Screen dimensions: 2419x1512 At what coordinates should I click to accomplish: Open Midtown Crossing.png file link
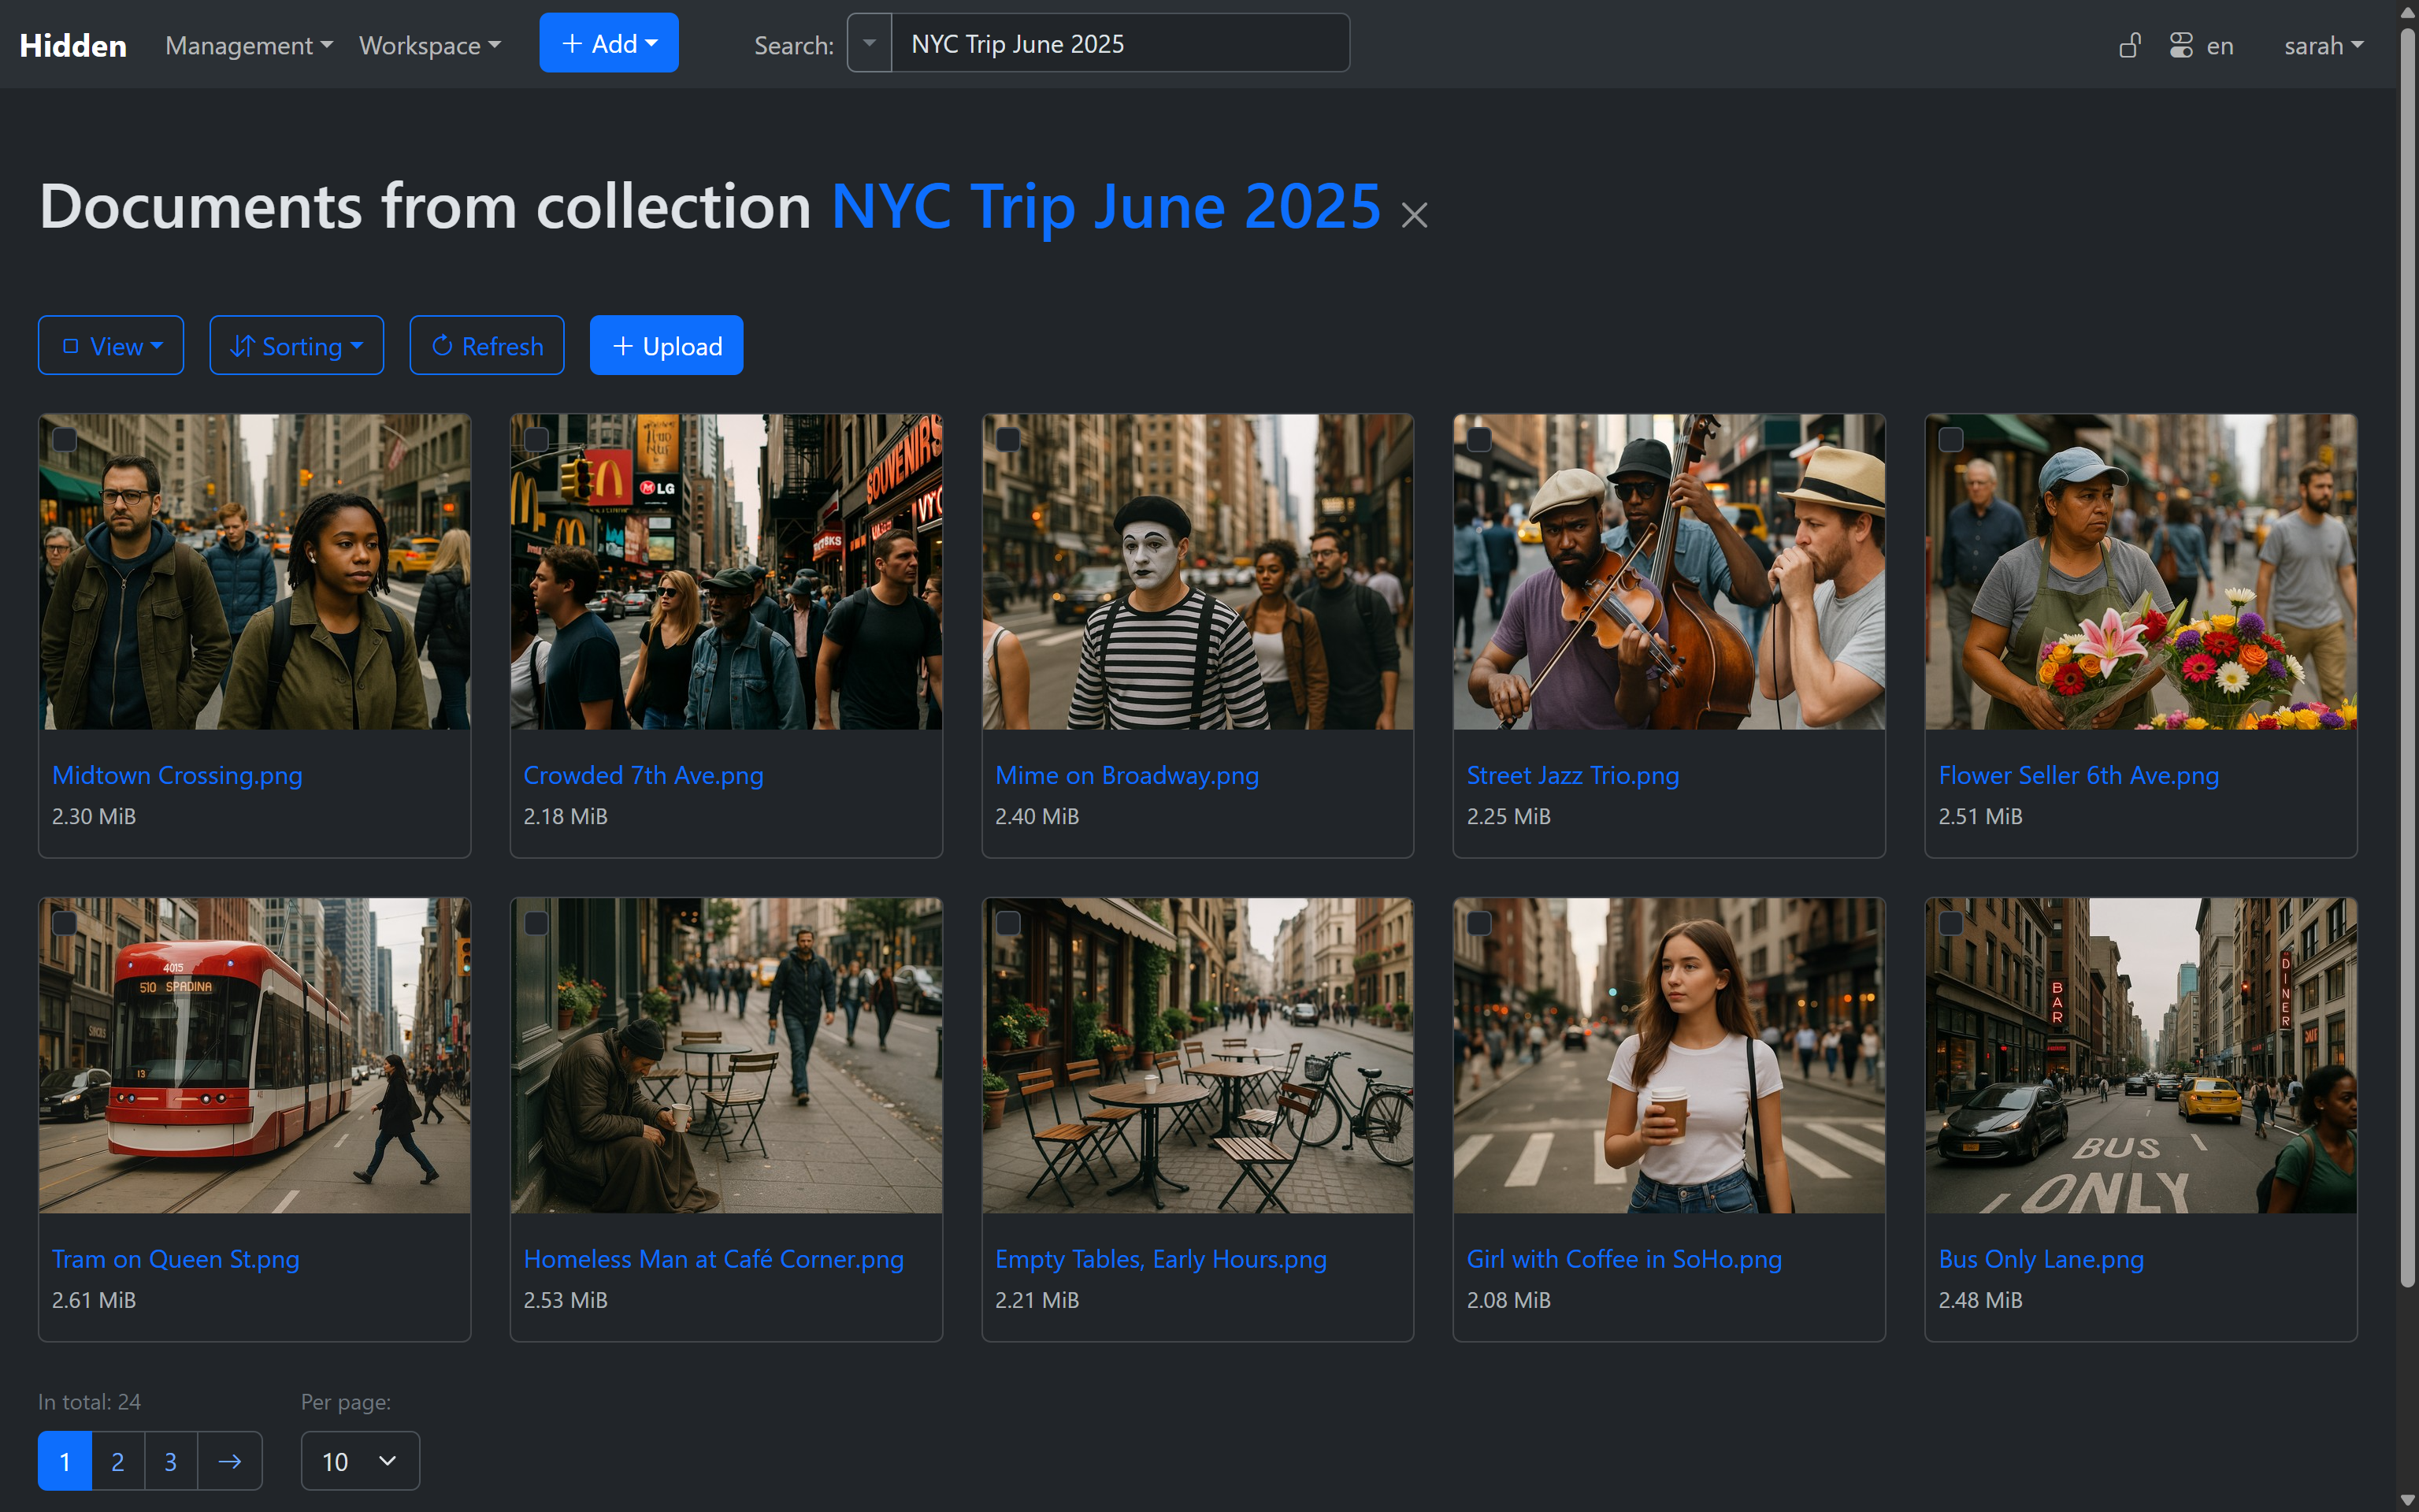coord(177,775)
